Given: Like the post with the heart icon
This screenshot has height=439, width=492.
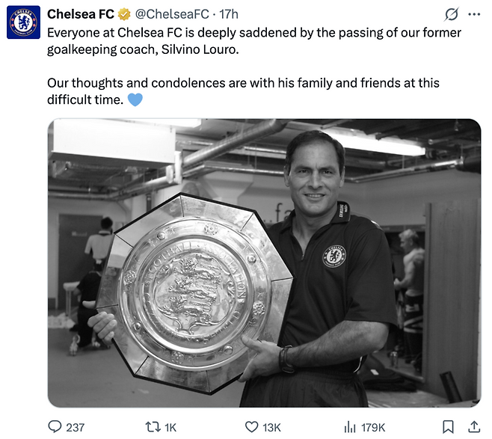Looking at the screenshot, I should point(250,427).
